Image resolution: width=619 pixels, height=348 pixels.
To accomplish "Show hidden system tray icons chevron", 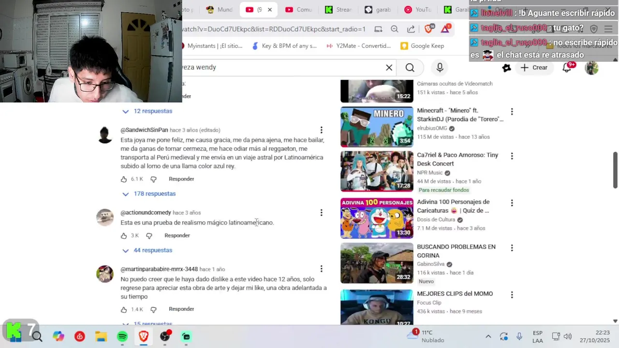I will tap(488, 336).
